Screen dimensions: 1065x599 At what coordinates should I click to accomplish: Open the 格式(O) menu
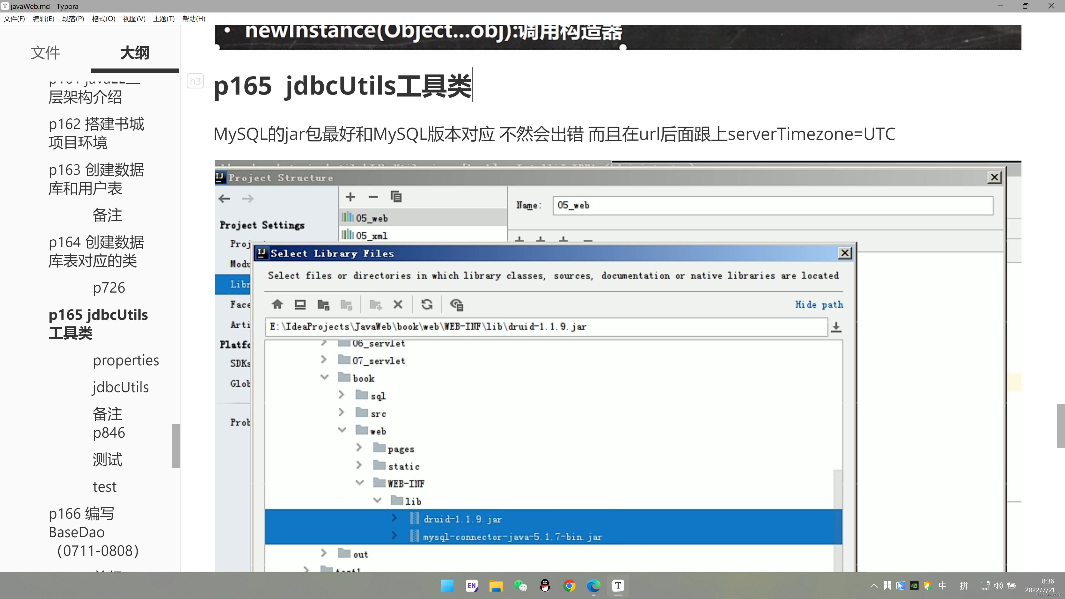coord(103,19)
